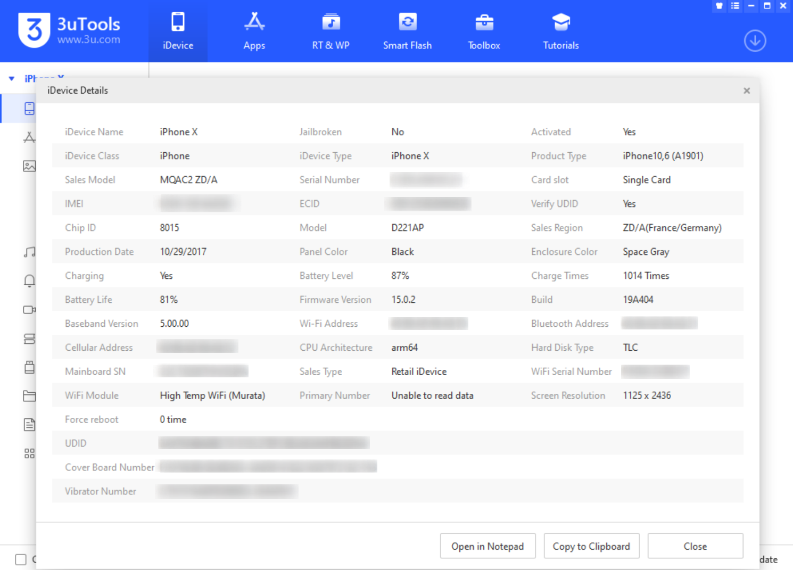Tick the checkbox at bottom-left corner

pyautogui.click(x=21, y=559)
